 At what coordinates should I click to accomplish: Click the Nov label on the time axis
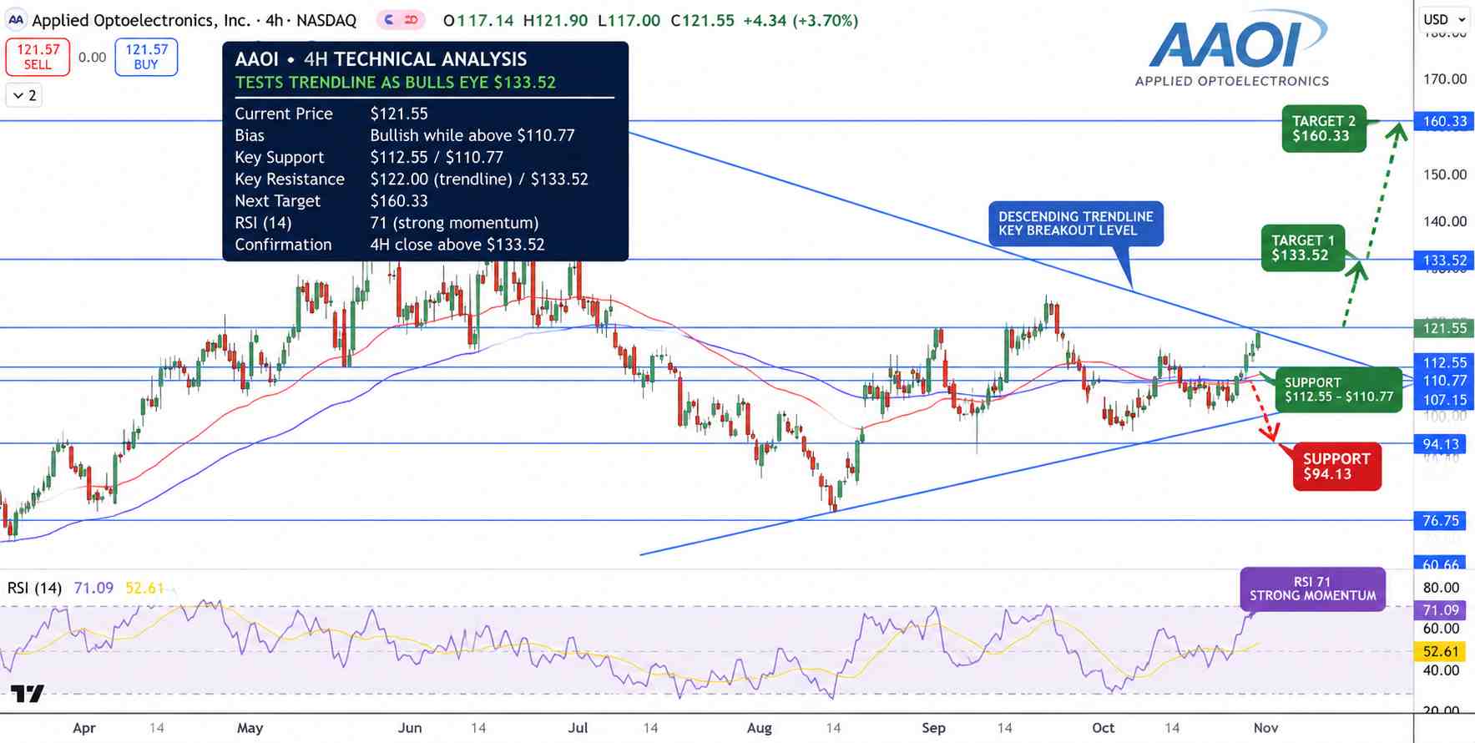(x=1265, y=728)
